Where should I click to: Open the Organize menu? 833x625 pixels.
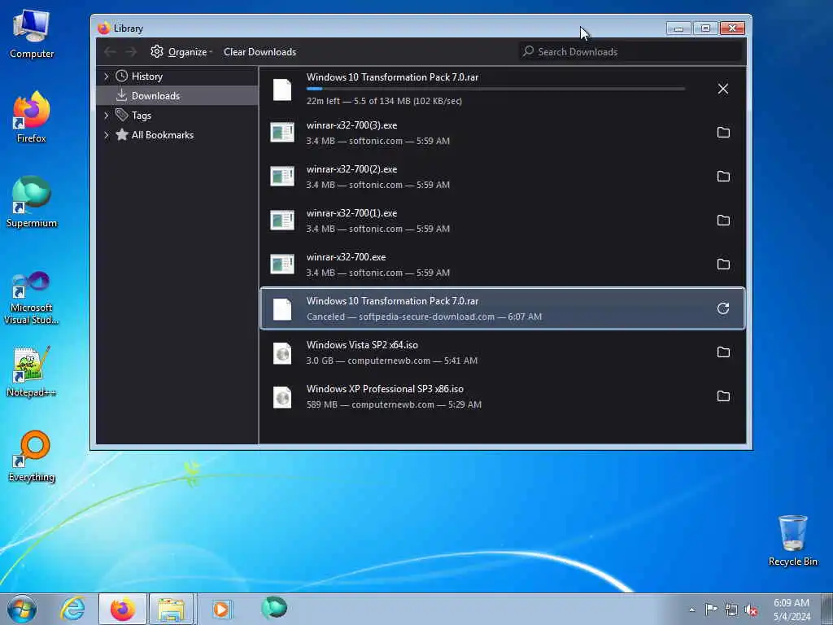click(181, 51)
